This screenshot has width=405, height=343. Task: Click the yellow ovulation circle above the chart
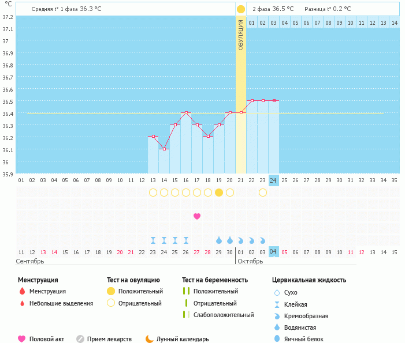point(240,9)
